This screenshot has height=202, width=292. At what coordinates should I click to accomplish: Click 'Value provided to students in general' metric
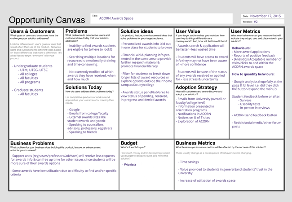click(207, 169)
